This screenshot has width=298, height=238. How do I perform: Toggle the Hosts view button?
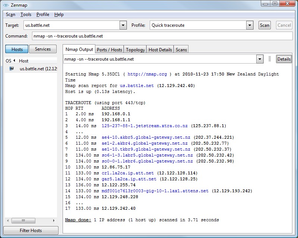[17, 49]
